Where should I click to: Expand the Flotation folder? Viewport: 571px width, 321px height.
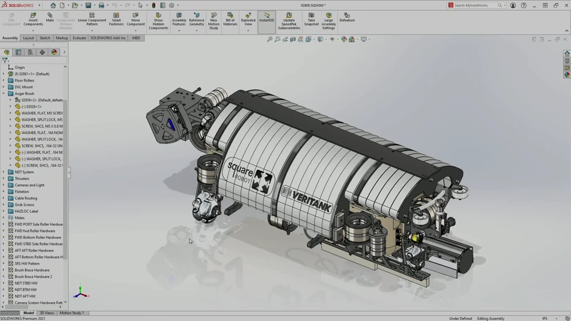coord(4,192)
